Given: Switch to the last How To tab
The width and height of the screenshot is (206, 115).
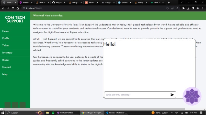Looking at the screenshot, I should [x=157, y=3].
